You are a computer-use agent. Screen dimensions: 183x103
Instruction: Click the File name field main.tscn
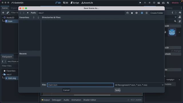click(80, 85)
